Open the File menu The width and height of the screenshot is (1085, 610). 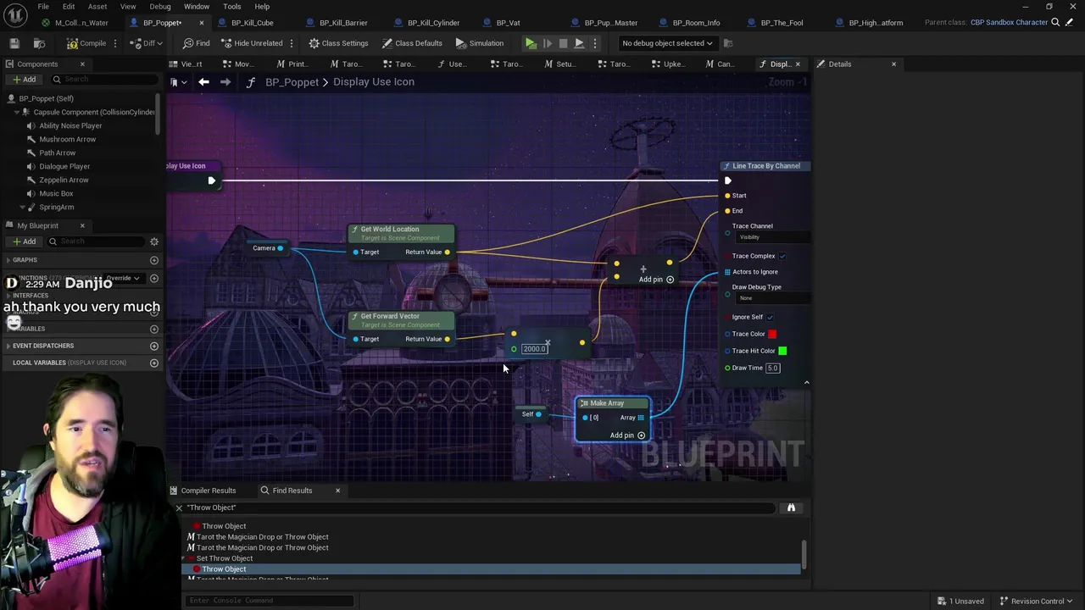pyautogui.click(x=43, y=6)
